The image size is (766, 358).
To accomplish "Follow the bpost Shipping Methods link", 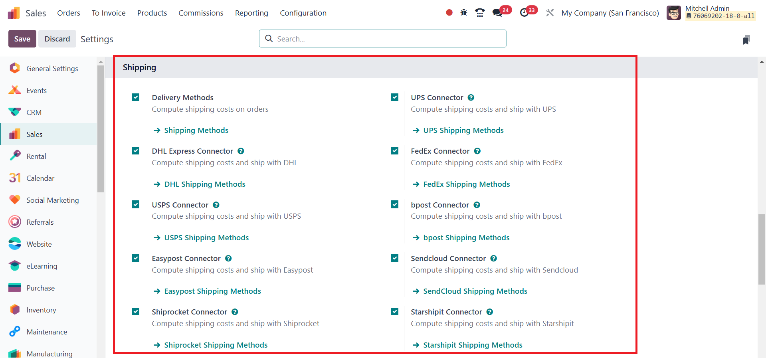I will tap(461, 238).
